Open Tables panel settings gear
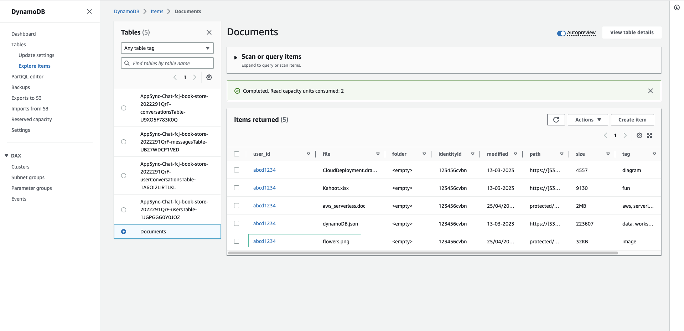This screenshot has height=331, width=684. [x=209, y=77]
